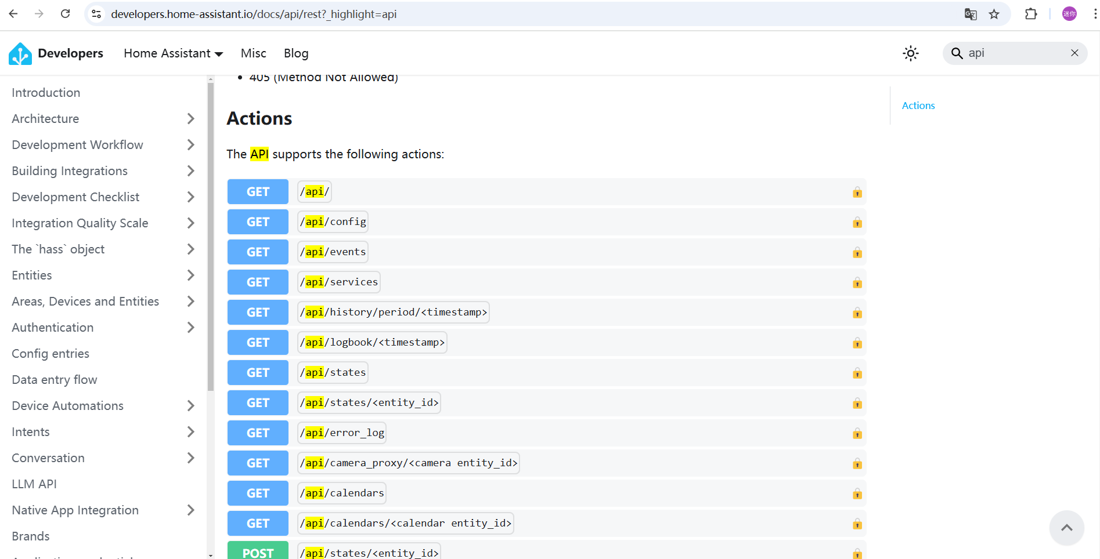Image resolution: width=1100 pixels, height=559 pixels.
Task: Click the scroll-to-top arrow button
Action: tap(1066, 528)
